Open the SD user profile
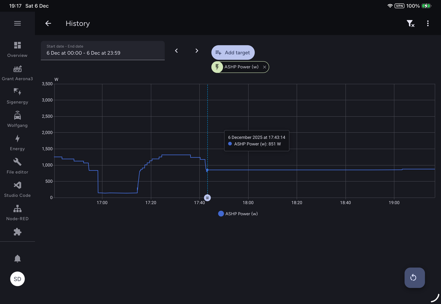 pos(17,279)
